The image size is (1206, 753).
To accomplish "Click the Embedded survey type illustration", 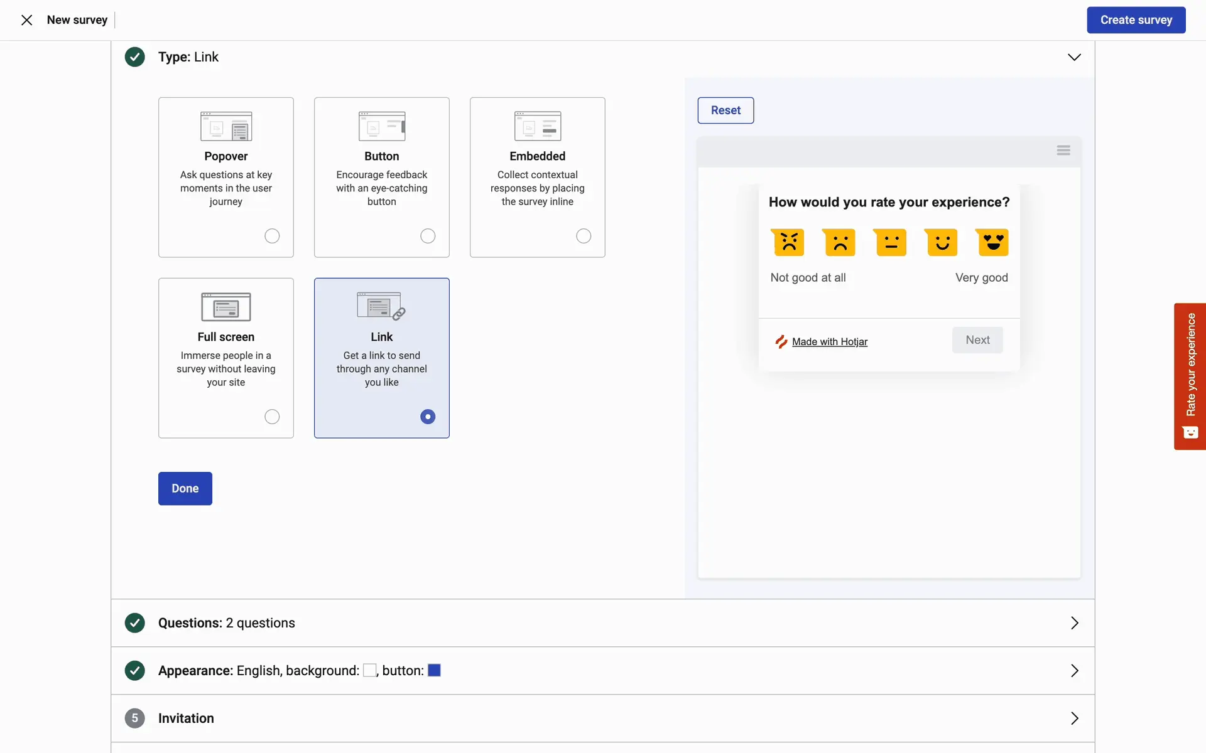I will (537, 126).
